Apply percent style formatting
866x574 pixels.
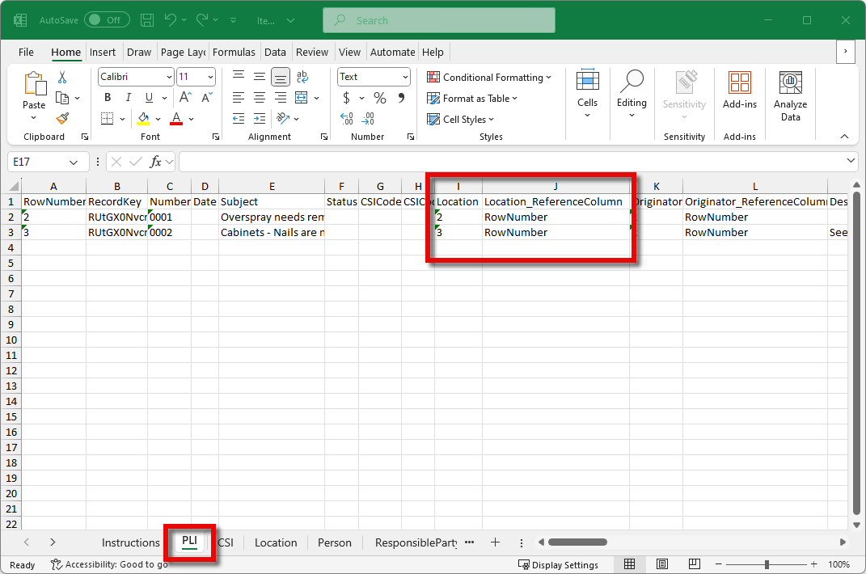click(379, 98)
